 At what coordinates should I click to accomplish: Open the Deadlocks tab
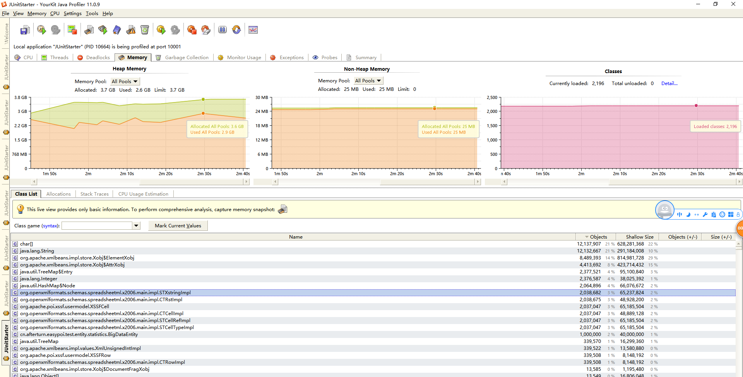point(94,57)
